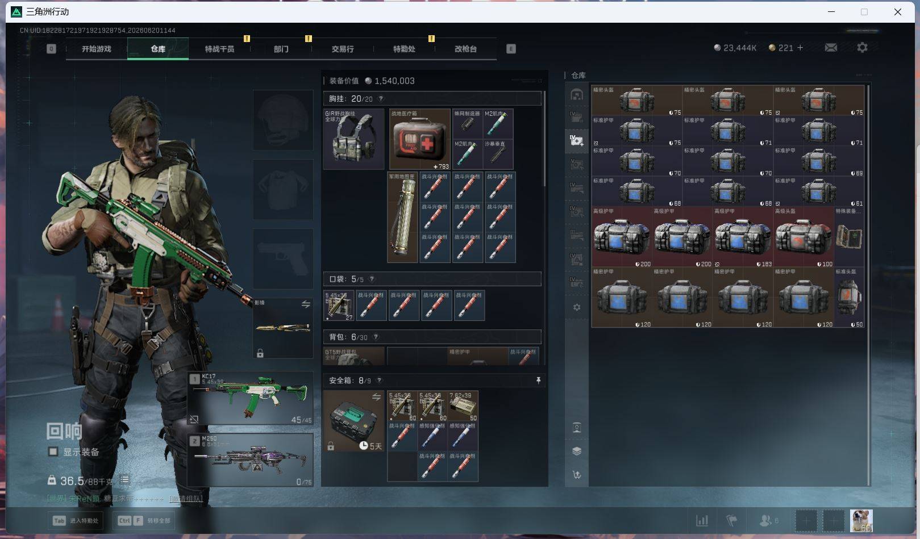The height and width of the screenshot is (539, 920).
Task: Select the 7.62x39 ammo in safe box
Action: pos(463,406)
